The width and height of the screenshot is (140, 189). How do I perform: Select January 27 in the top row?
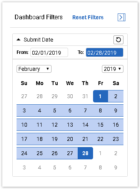24,96
